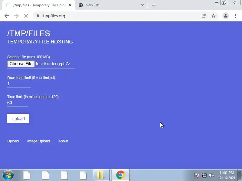Screen dimensions: 242x181
Task: Click the Choose File button
Action: pyautogui.click(x=21, y=64)
